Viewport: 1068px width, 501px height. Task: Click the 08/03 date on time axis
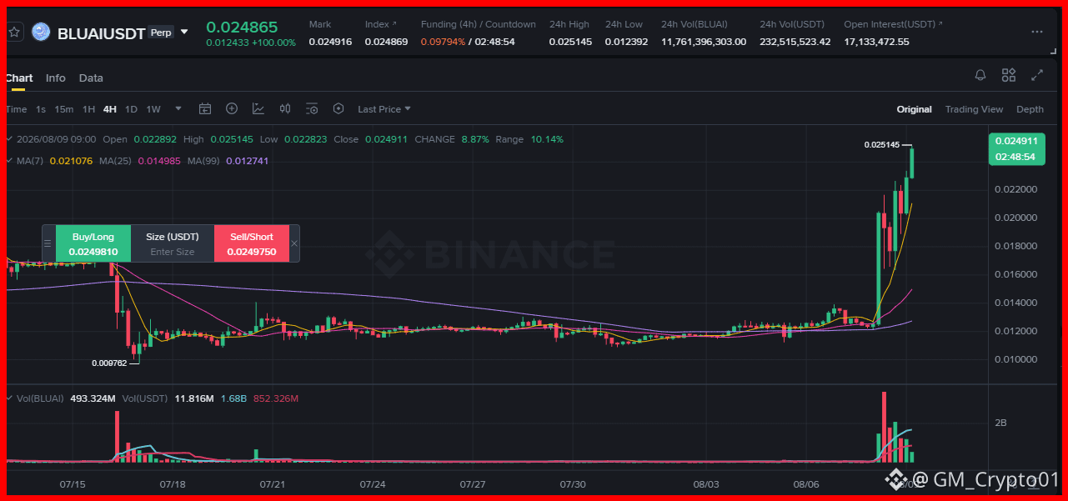point(706,483)
